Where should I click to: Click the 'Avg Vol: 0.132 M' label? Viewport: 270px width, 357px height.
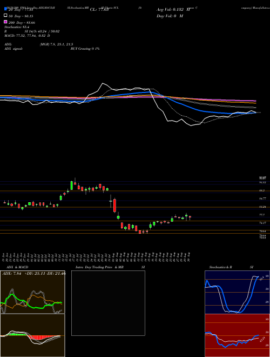(x=173, y=10)
